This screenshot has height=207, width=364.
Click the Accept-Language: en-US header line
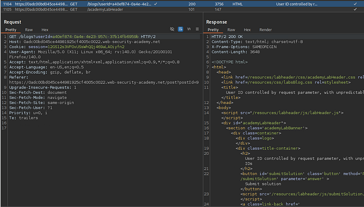point(46,67)
